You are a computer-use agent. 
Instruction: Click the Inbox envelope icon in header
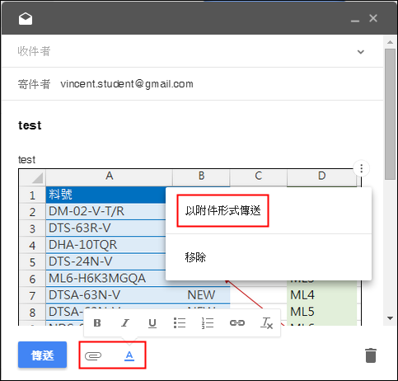click(26, 19)
